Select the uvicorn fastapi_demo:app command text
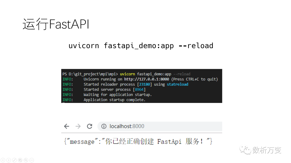This screenshot has height=163, width=291. [x=141, y=46]
